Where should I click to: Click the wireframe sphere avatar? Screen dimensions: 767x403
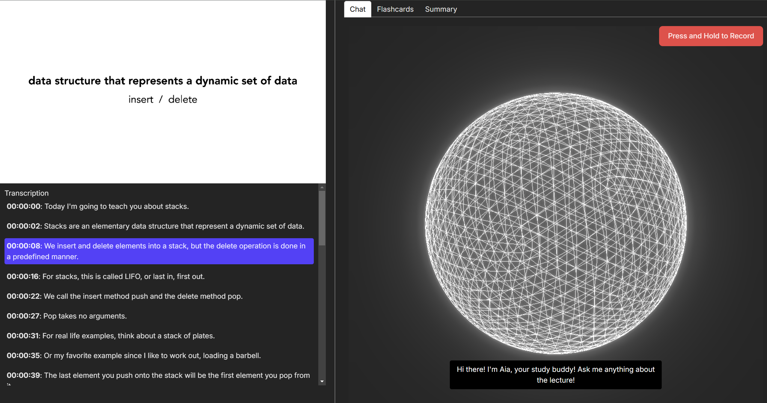click(555, 223)
